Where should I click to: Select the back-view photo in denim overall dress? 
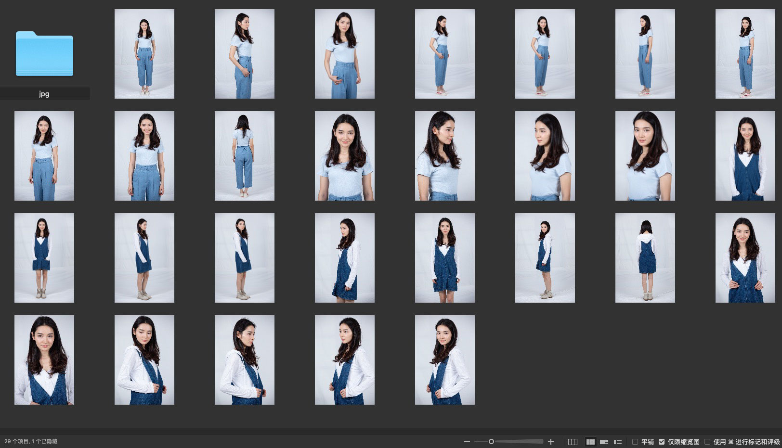(645, 258)
